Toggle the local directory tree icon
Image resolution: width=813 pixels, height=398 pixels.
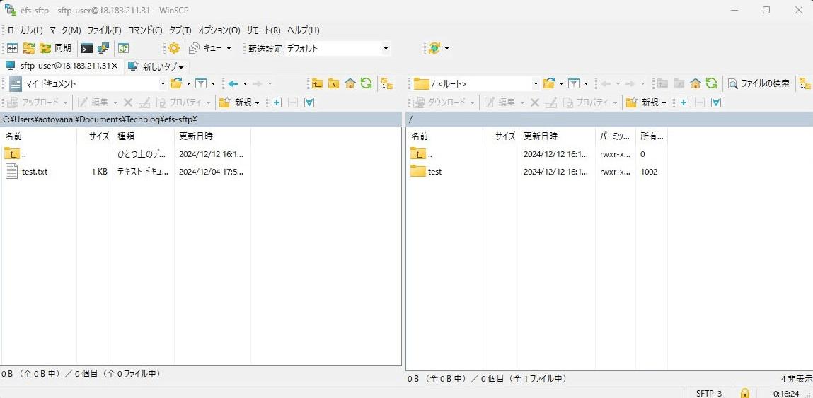pos(386,83)
